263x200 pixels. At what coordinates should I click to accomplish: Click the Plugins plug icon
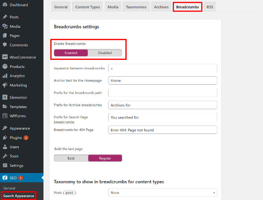5,138
